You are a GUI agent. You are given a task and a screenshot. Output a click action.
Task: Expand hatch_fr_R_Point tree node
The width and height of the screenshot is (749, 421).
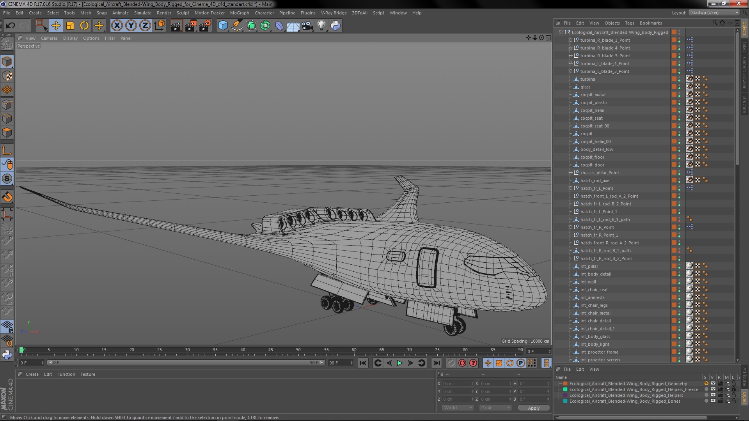[570, 227]
